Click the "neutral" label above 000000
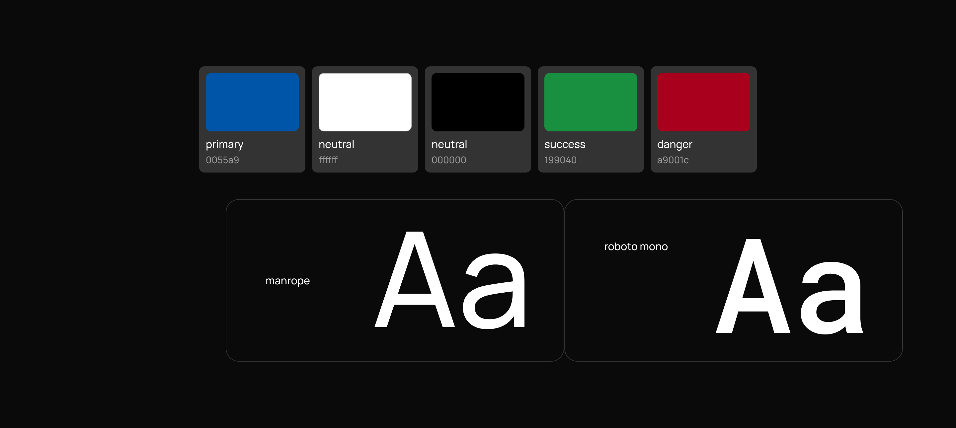 click(449, 144)
